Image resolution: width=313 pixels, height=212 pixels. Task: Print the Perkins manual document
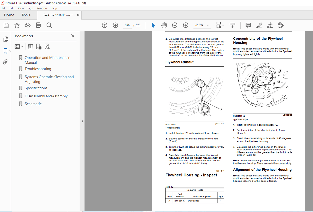click(38, 25)
